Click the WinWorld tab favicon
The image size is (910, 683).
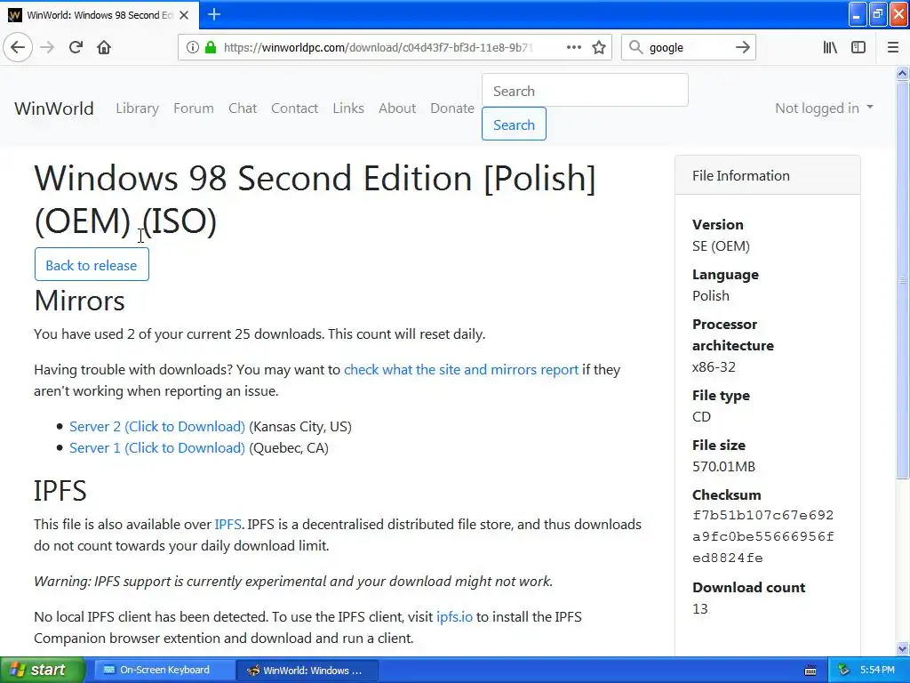(14, 15)
